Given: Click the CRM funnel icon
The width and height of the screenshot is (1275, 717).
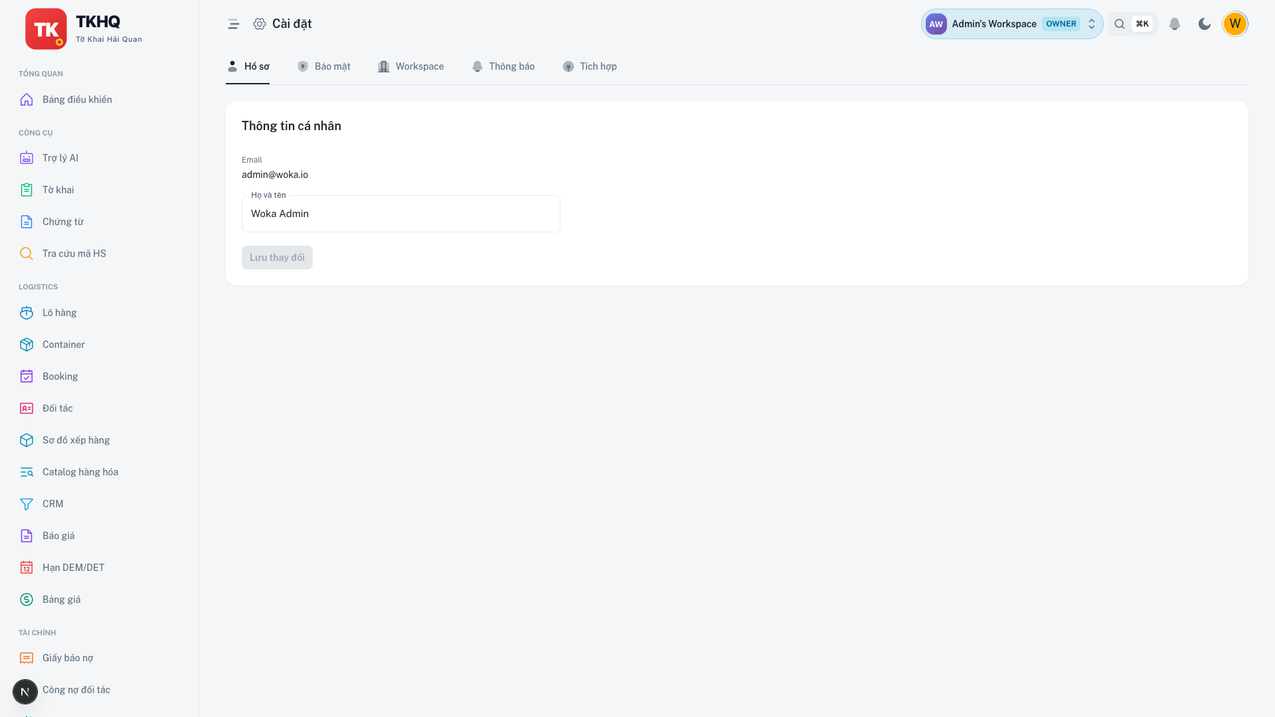Looking at the screenshot, I should click(27, 504).
